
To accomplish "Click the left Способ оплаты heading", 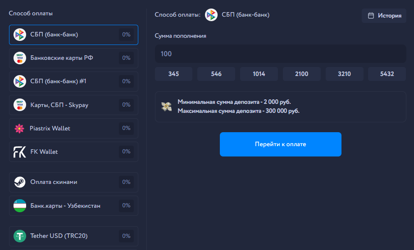I will [x=31, y=13].
